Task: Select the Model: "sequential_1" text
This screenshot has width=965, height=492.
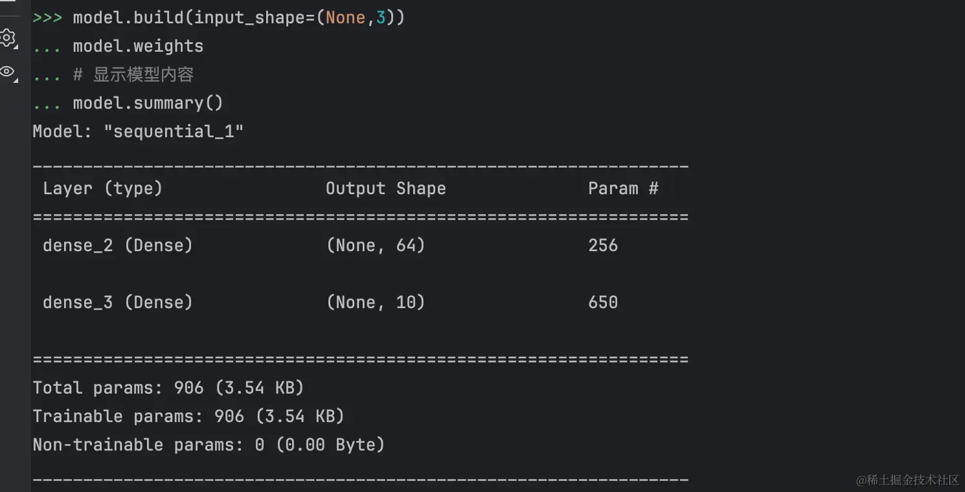Action: 138,131
